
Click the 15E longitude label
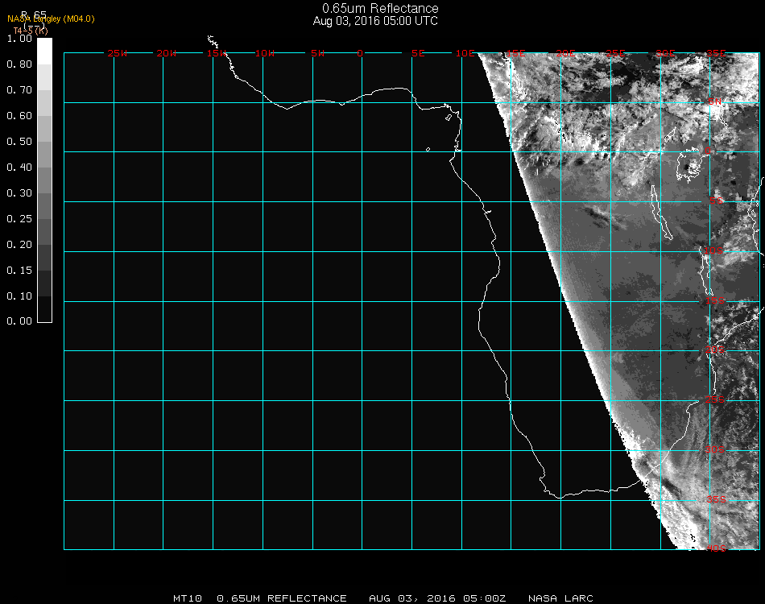pos(515,53)
